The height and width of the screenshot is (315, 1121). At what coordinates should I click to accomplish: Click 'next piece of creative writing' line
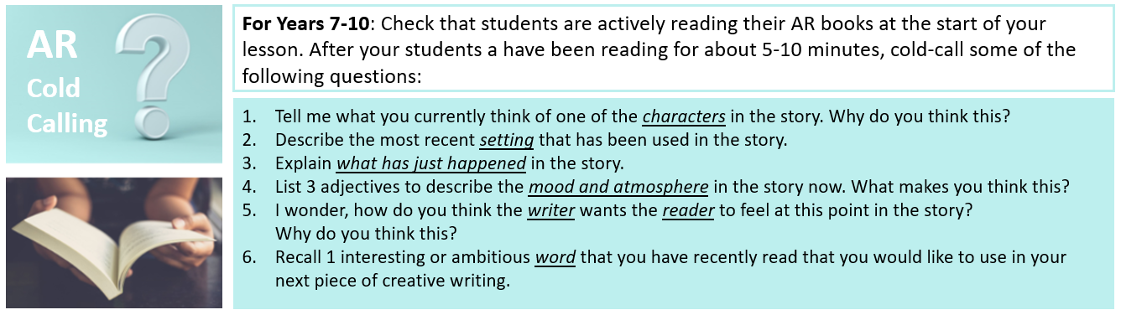[x=393, y=281]
